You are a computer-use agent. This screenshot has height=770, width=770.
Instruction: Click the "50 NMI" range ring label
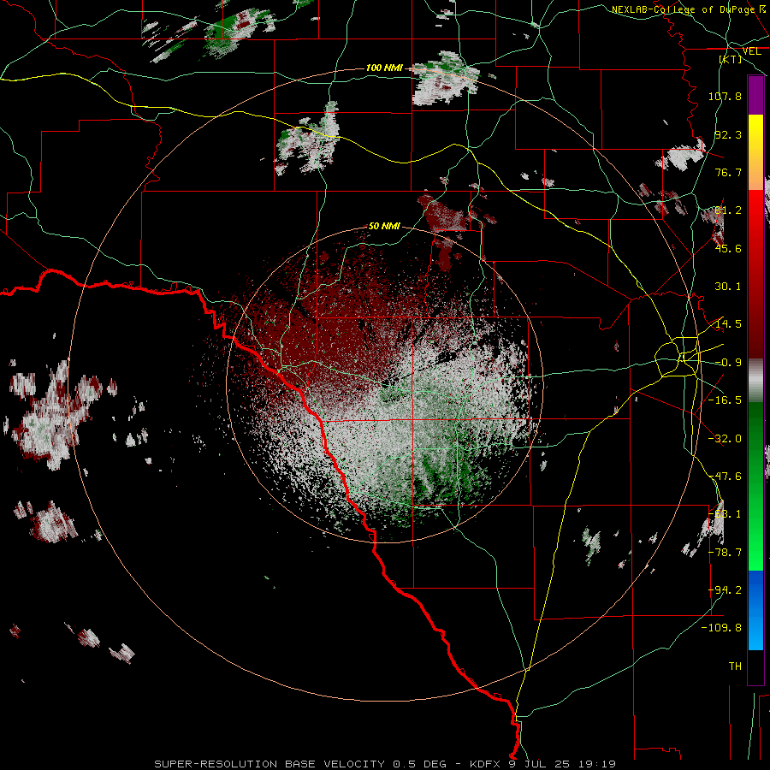coord(384,226)
